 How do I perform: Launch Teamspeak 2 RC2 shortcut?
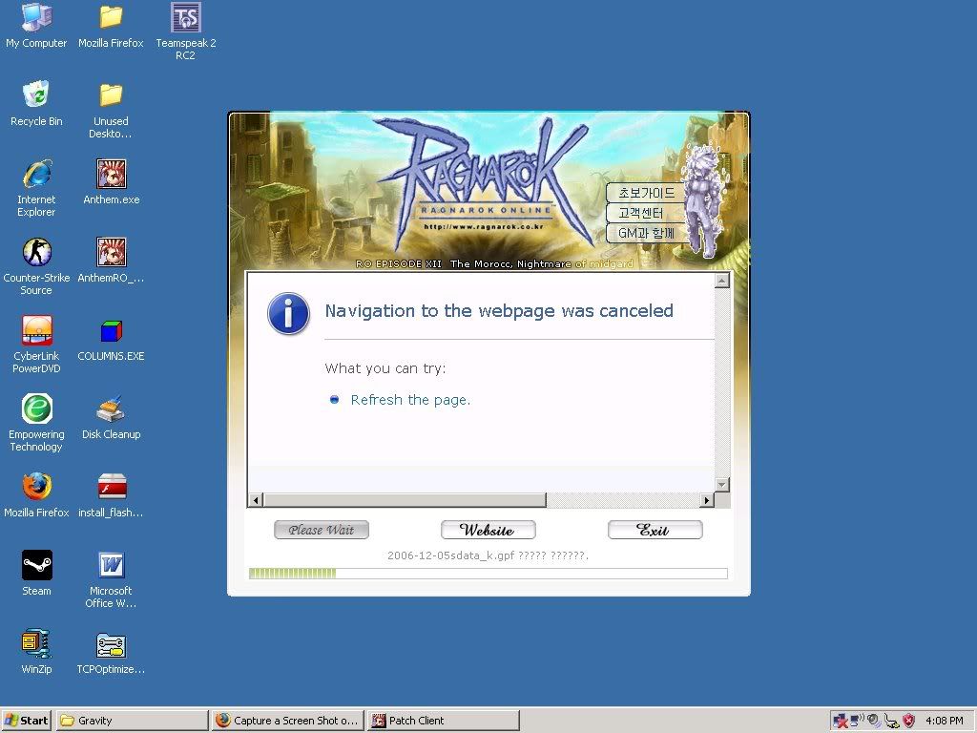point(186,31)
